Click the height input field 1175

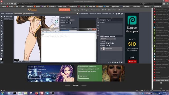point(67,23)
